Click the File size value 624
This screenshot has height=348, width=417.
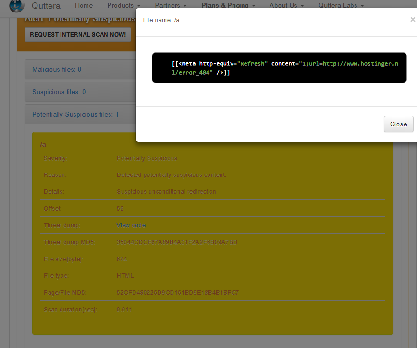[x=122, y=259]
